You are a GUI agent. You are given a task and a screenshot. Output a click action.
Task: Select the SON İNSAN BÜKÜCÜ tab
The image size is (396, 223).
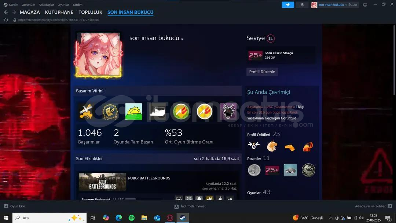[130, 12]
